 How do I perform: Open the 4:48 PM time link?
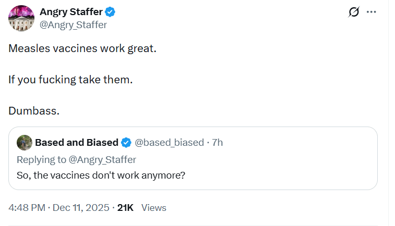tap(27, 207)
